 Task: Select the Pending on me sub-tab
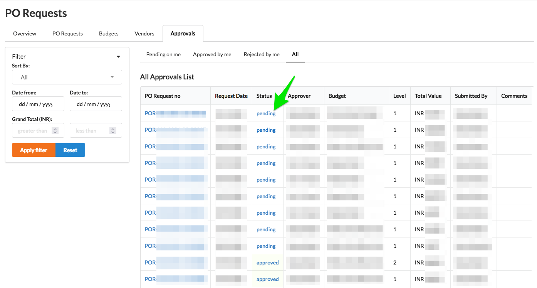(x=163, y=54)
